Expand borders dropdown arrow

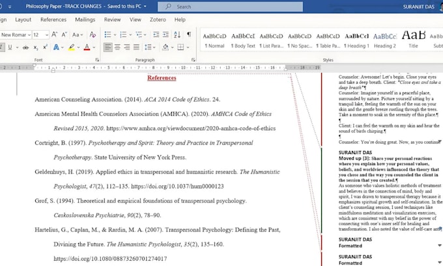[x=188, y=47]
